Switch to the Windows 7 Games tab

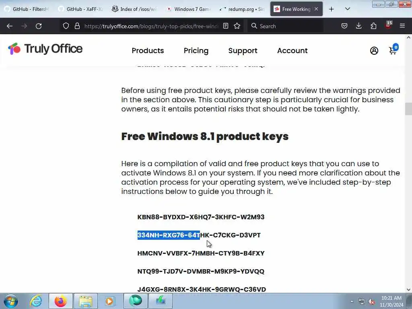188,9
